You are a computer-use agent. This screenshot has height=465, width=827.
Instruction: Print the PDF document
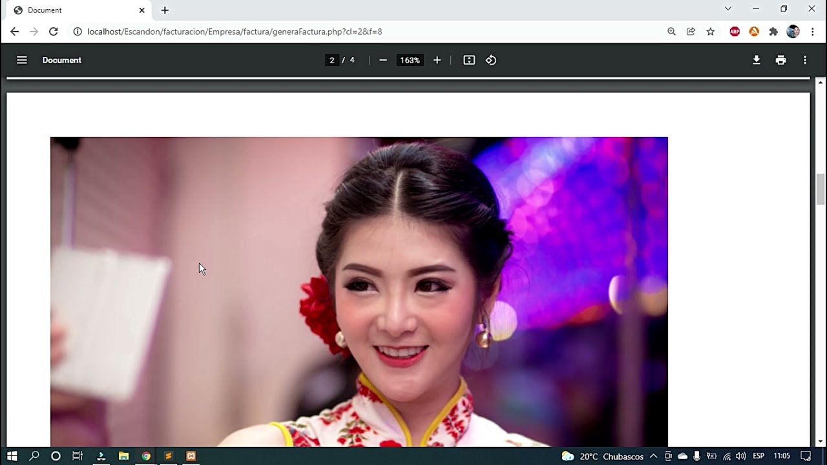click(x=781, y=60)
